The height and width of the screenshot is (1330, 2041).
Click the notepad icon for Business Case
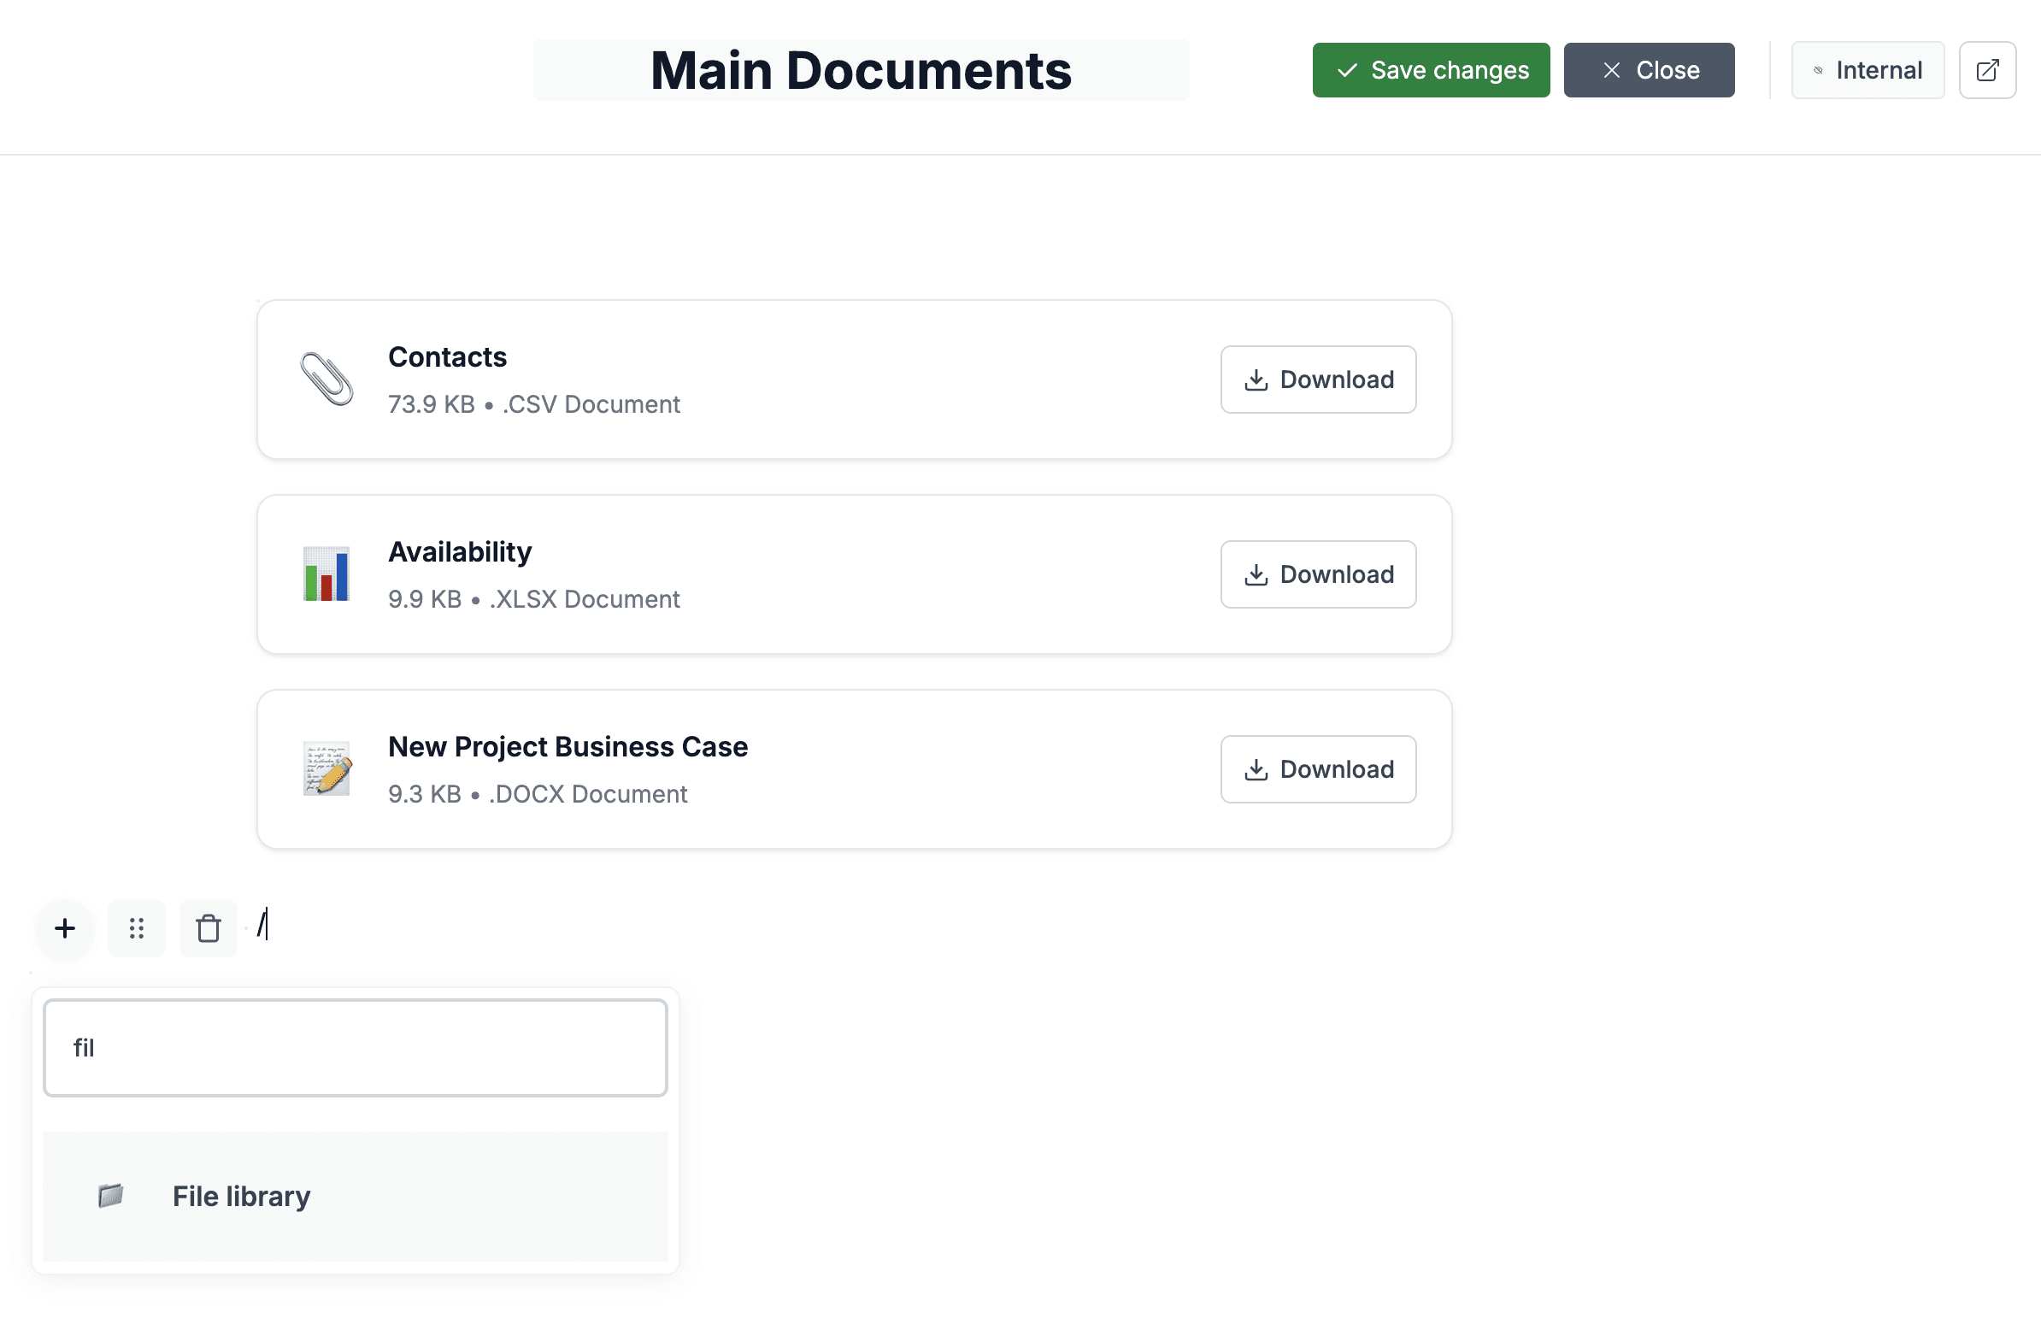326,768
